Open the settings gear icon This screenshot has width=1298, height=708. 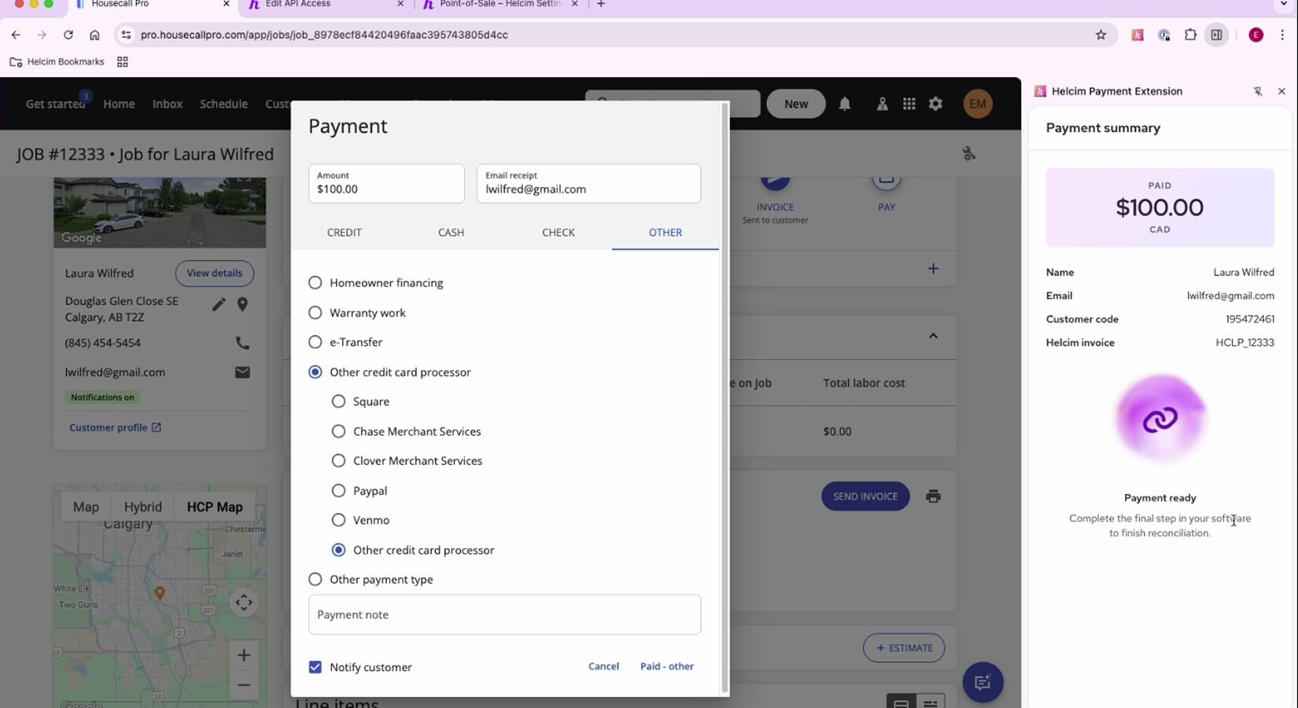[935, 104]
